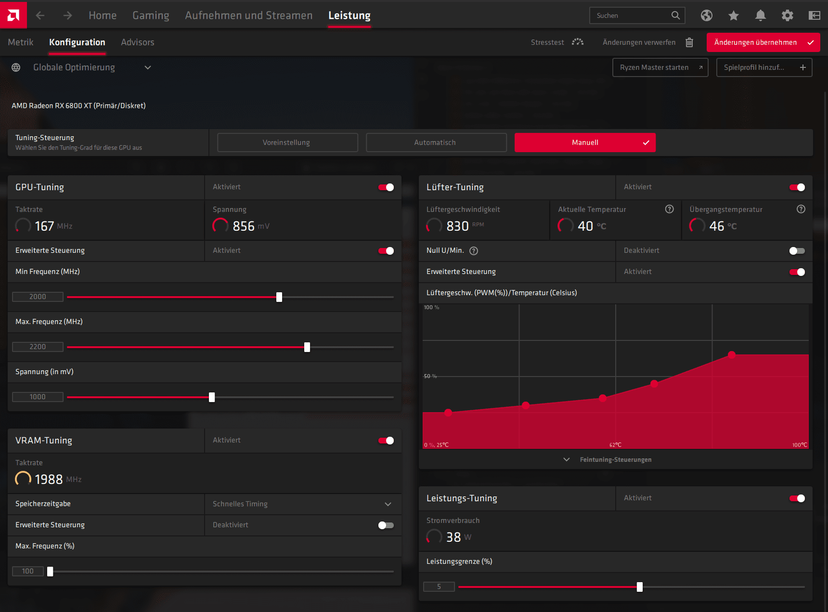Start Stresstest
This screenshot has width=828, height=612.
tap(547, 42)
